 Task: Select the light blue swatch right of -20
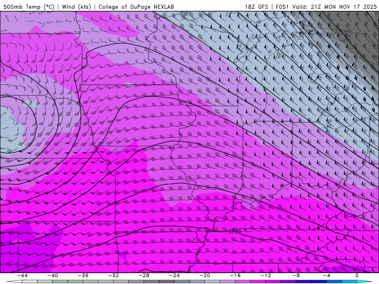pos(212,282)
